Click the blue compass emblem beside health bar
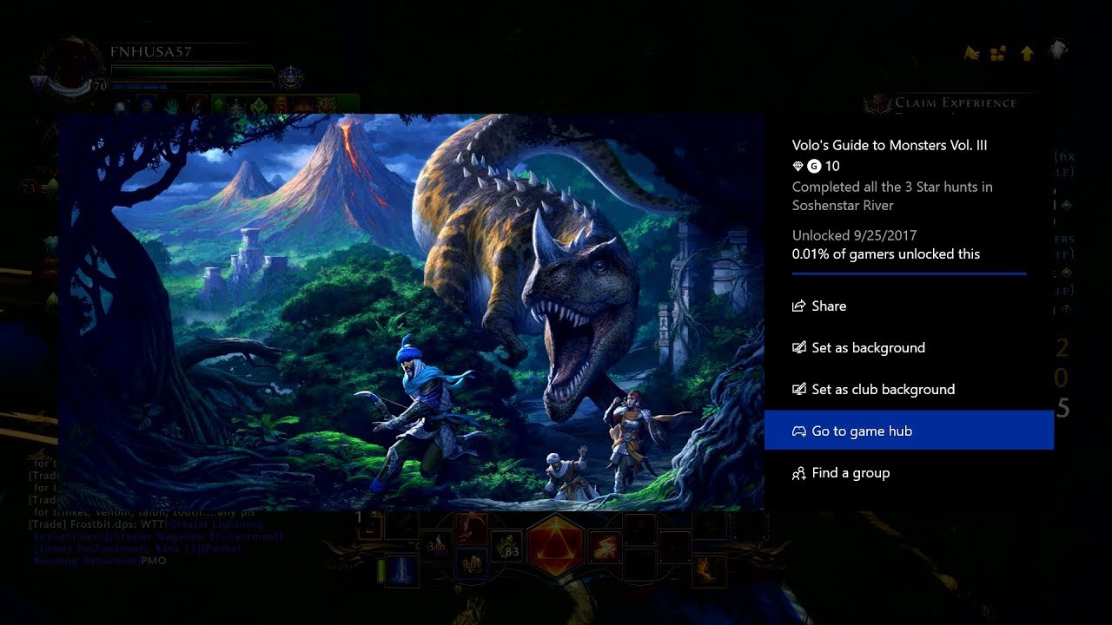This screenshot has height=625, width=1112. [290, 77]
